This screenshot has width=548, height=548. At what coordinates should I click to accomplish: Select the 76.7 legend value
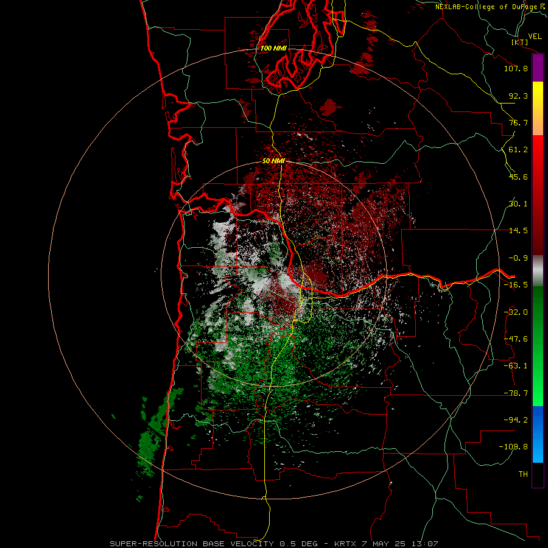(518, 122)
